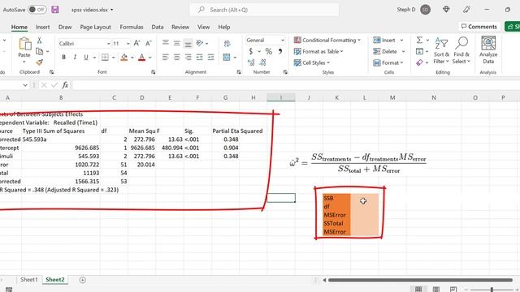The image size is (520, 292).
Task: Click the Orientation text angle icon
Action: (200, 43)
